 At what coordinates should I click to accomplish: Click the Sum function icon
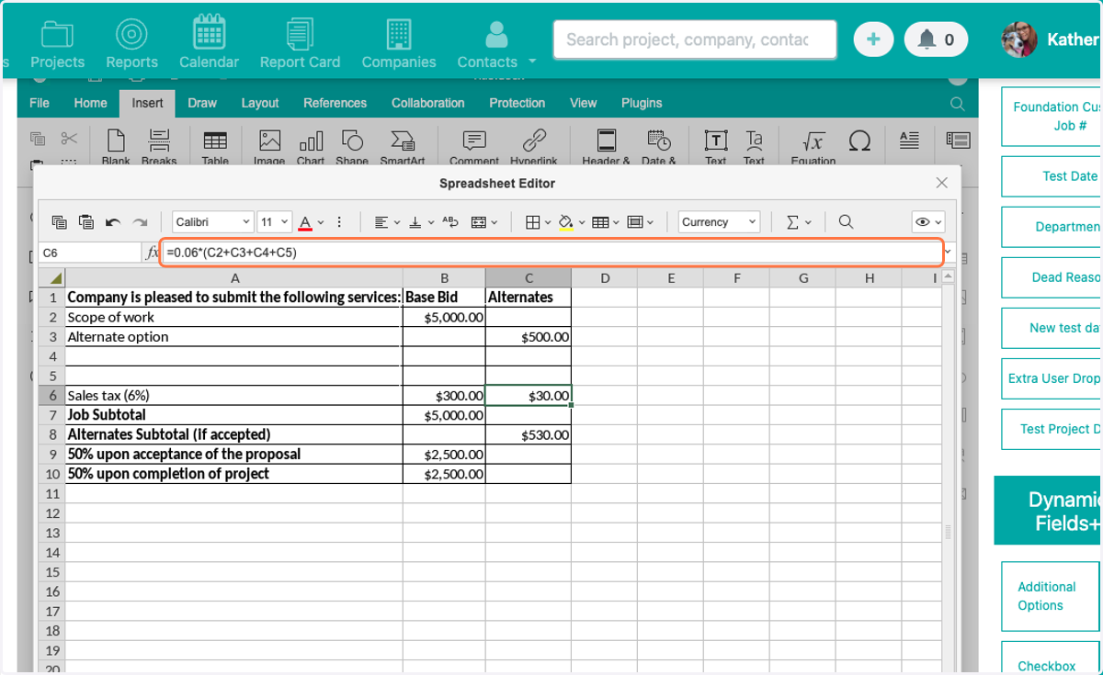click(792, 222)
